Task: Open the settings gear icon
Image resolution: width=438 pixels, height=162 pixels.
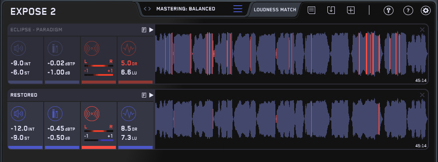Action: [426, 10]
